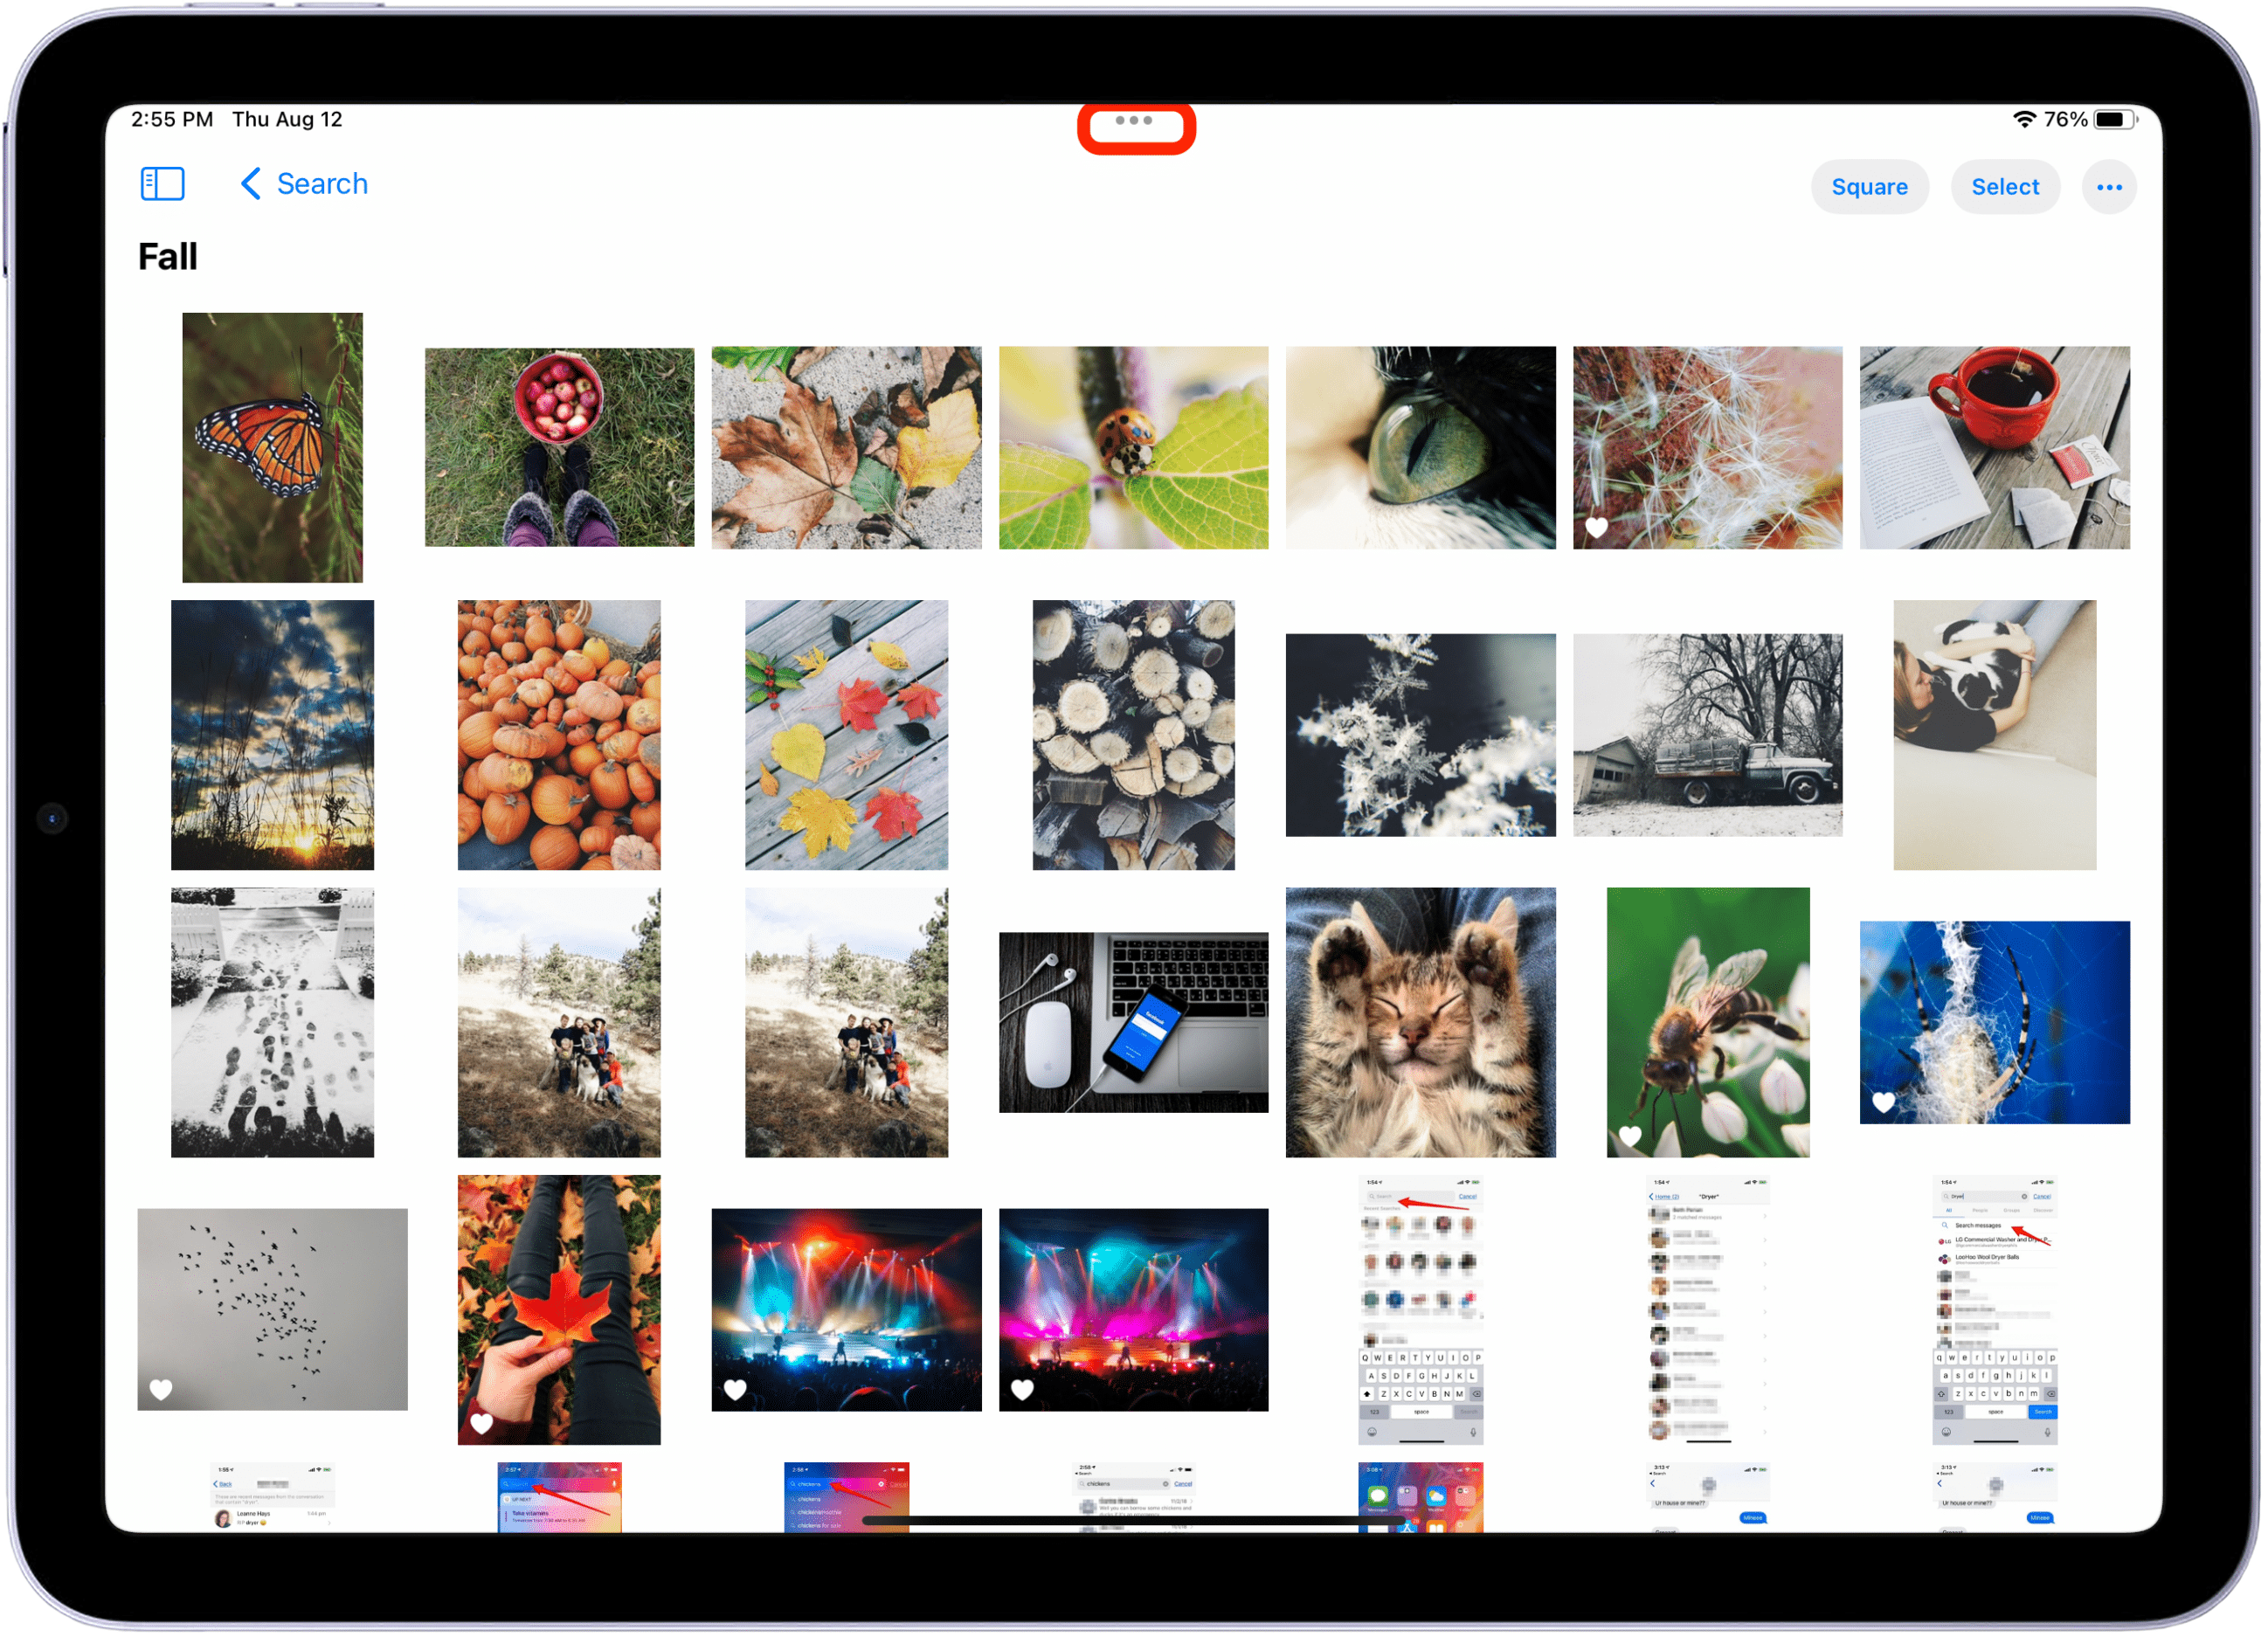Image resolution: width=2268 pixels, height=1637 pixels.
Task: Tap heart icon on flying birds photo
Action: click(x=161, y=1391)
